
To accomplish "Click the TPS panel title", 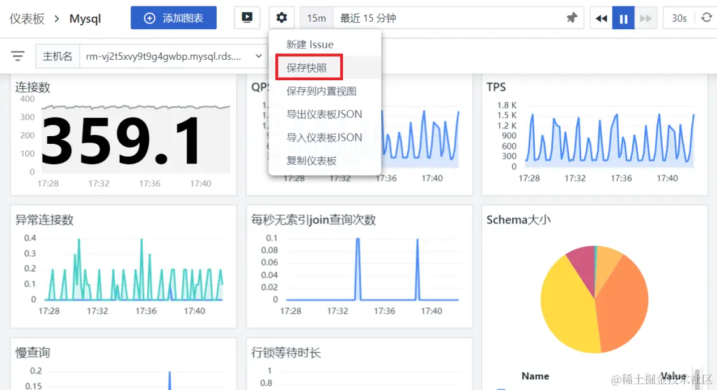I will [496, 87].
